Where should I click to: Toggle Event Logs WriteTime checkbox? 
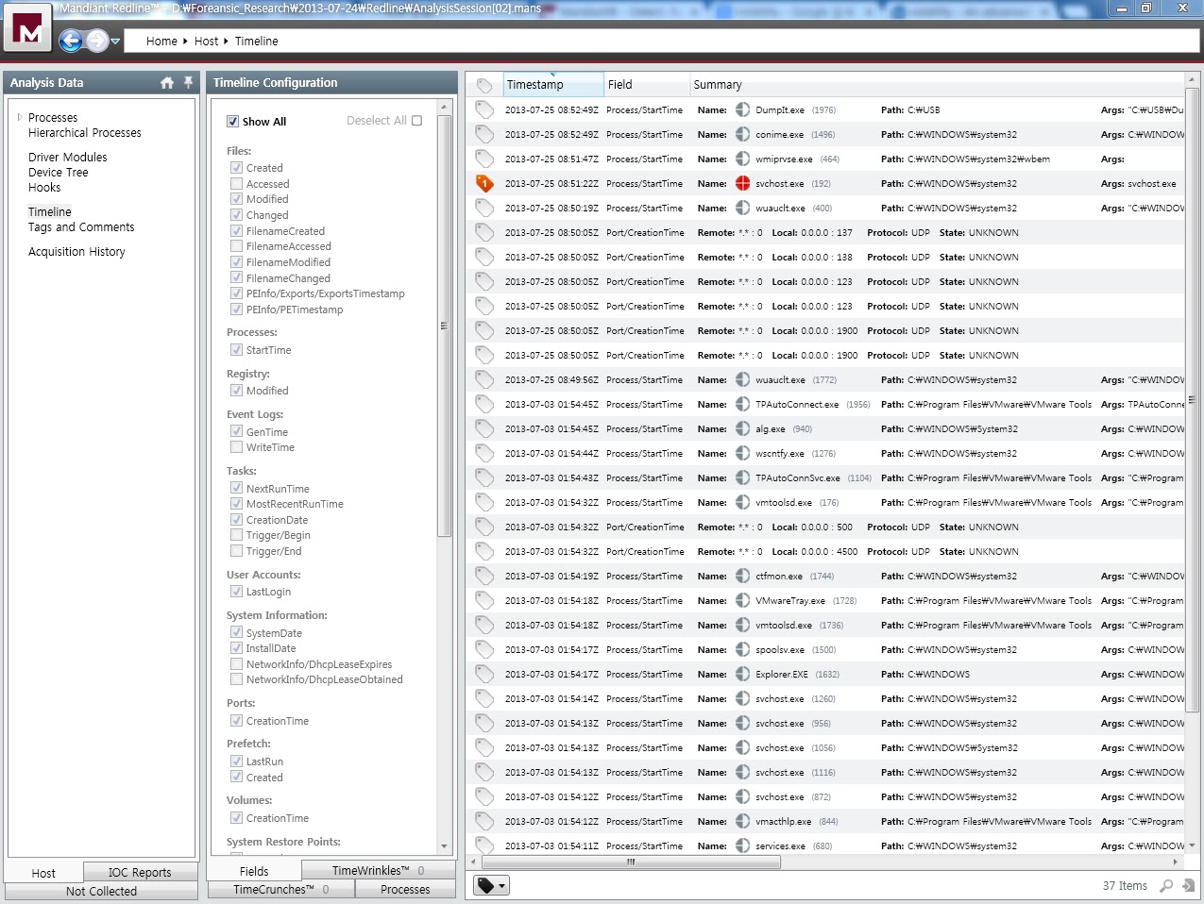[x=237, y=447]
